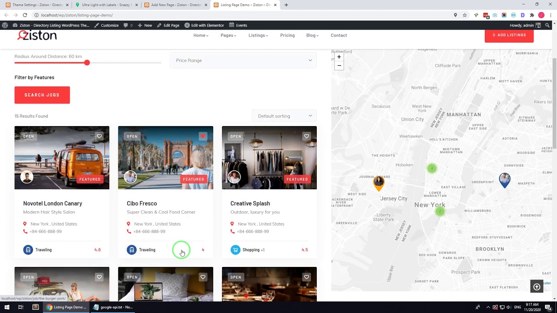Click the ADD LISTINGS button
The width and height of the screenshot is (557, 313).
509,35
